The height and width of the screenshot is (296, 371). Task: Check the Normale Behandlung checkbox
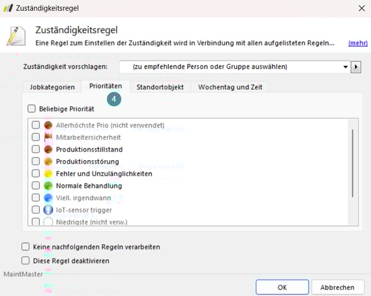click(x=36, y=185)
